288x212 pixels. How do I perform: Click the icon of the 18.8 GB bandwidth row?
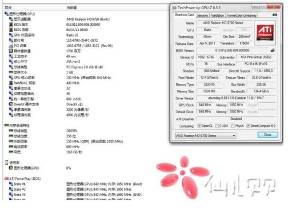(11, 152)
